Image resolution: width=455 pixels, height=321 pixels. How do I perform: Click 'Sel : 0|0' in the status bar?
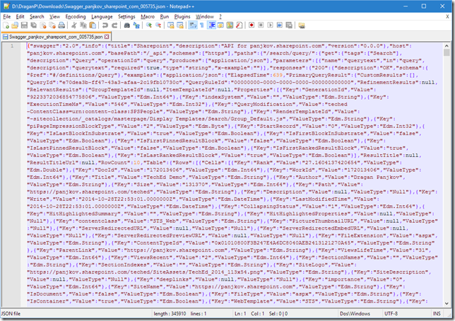(x=278, y=314)
